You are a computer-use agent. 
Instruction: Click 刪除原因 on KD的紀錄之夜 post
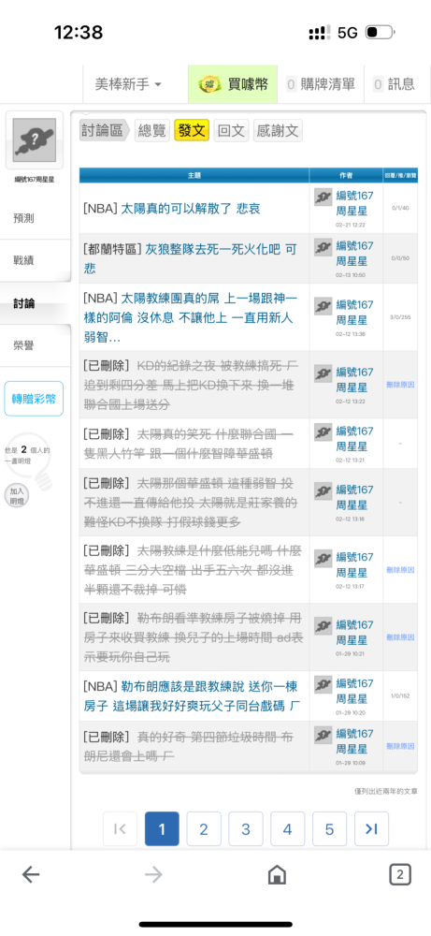400,385
